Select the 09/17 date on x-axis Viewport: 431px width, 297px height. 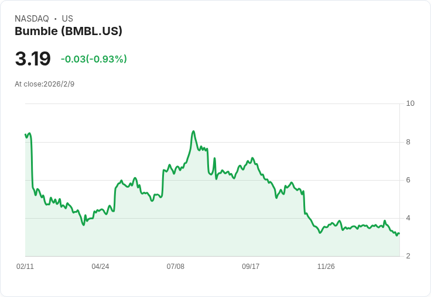[x=251, y=267]
